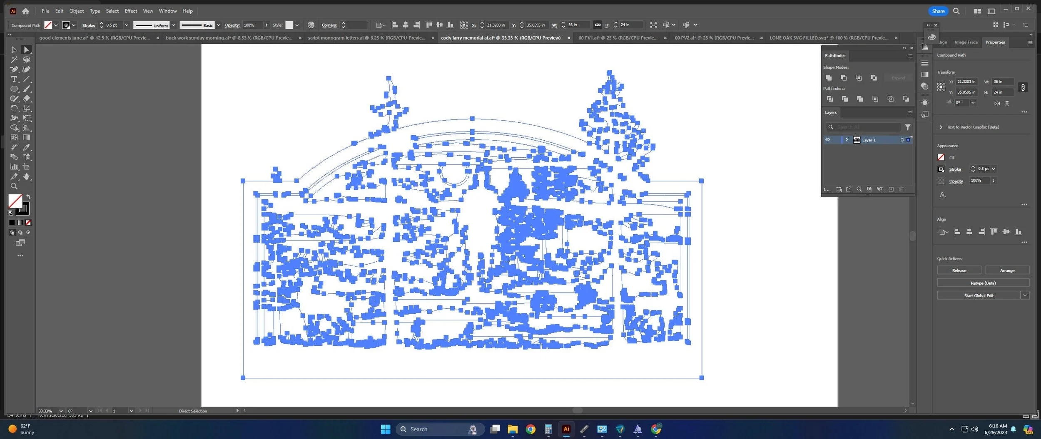This screenshot has width=1041, height=439.
Task: Click the Layers search field
Action: click(864, 127)
